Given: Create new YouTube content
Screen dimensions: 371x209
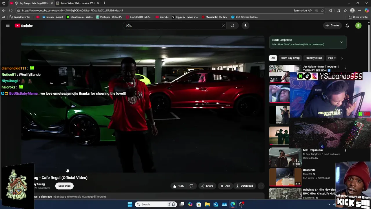Looking at the screenshot, I should click(x=332, y=26).
